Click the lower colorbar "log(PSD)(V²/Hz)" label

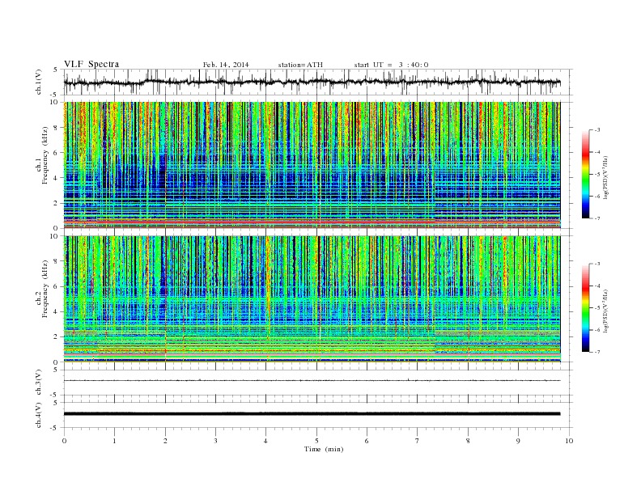(605, 311)
